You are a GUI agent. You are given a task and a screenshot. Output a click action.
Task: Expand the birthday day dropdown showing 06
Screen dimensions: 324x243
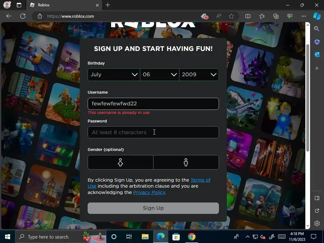coord(159,75)
